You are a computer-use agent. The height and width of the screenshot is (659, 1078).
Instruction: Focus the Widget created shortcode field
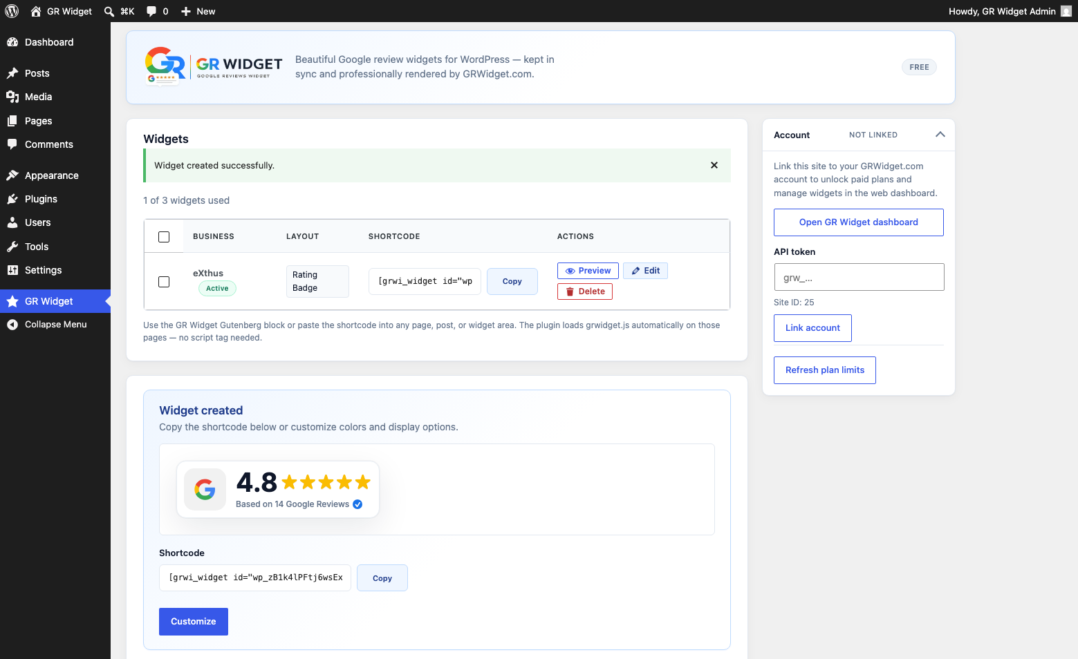click(255, 577)
